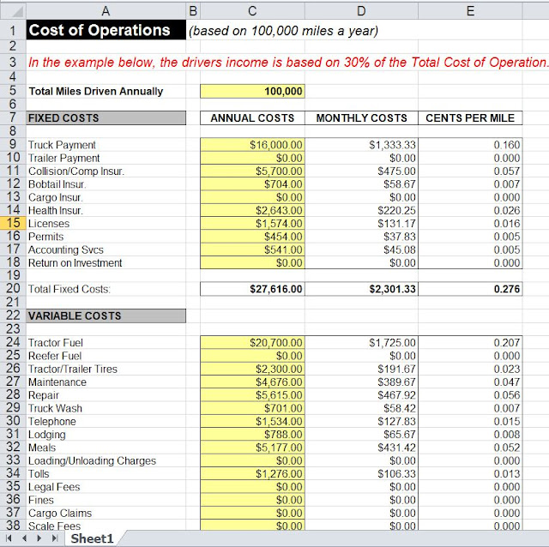The width and height of the screenshot is (549, 547).
Task: Click the first-sheet navigation arrow
Action: pos(9,538)
